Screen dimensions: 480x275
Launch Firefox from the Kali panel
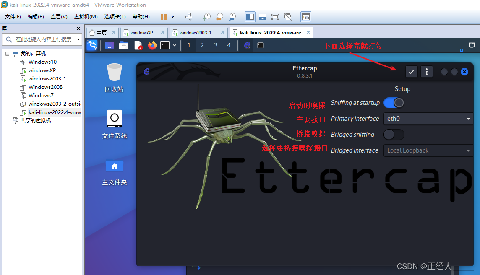click(x=152, y=45)
